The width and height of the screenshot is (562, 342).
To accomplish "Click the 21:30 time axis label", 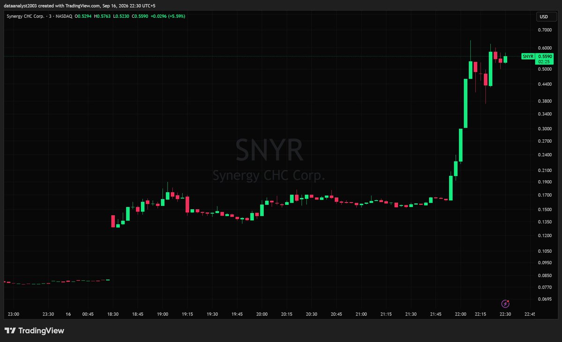I will tap(411, 314).
